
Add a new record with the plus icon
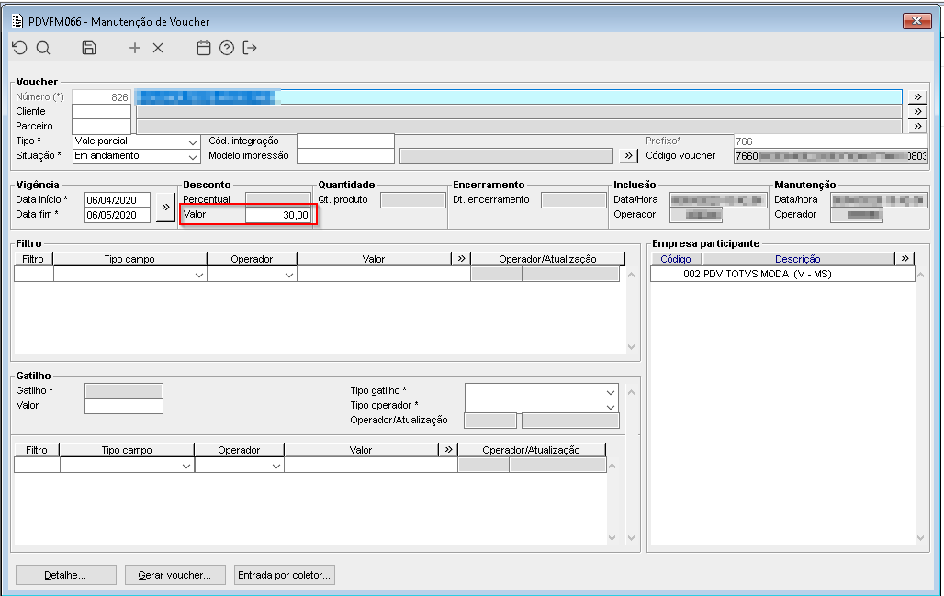coord(135,48)
